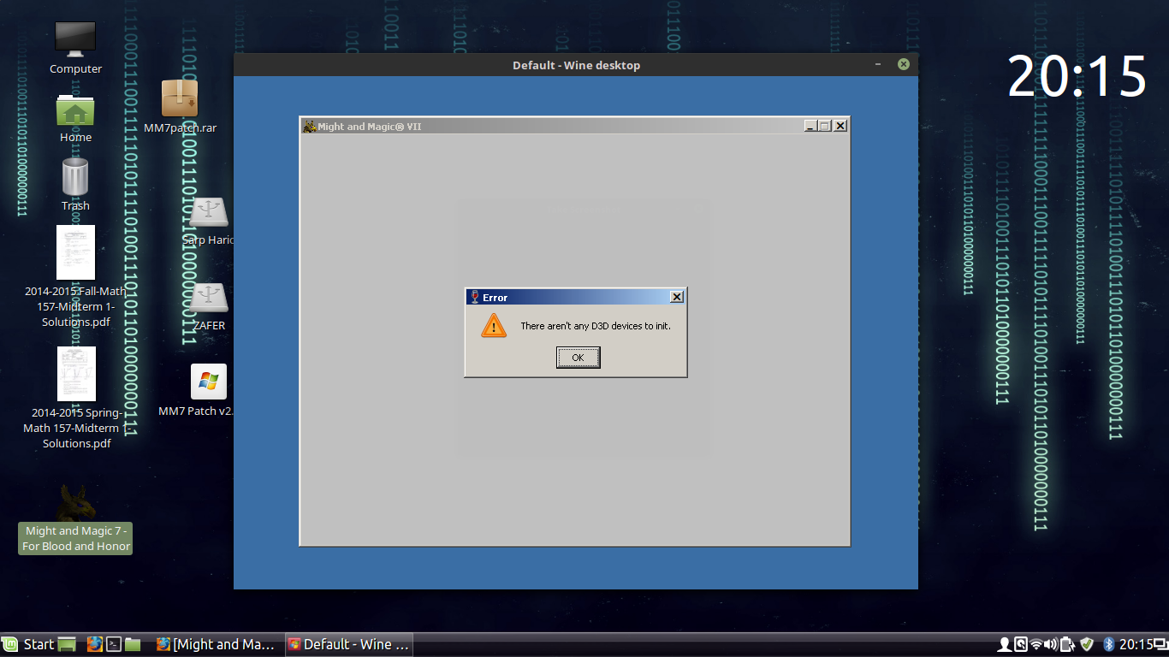The height and width of the screenshot is (657, 1169).
Task: Switch to the [Might and Ma... taskbar window
Action: click(216, 644)
